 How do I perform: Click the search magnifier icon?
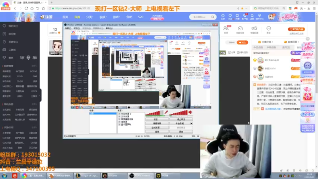pos(213,17)
